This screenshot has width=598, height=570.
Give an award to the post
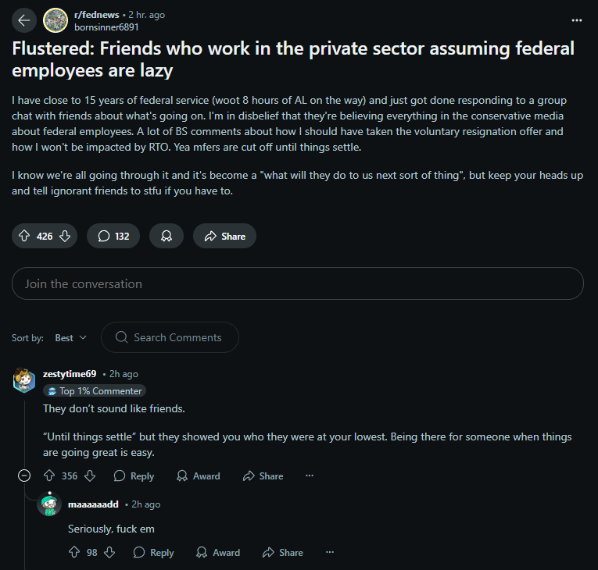[x=167, y=236]
